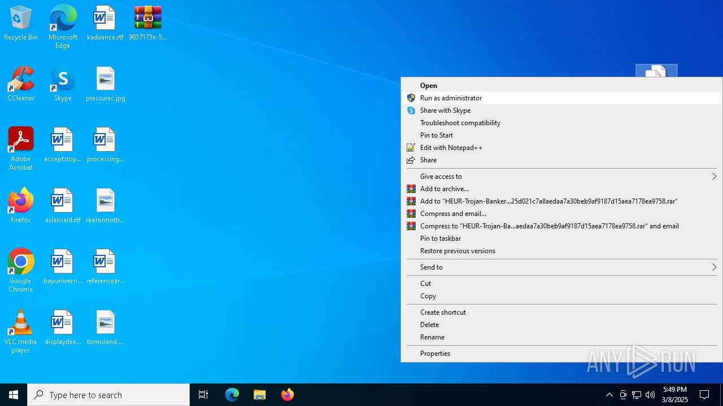Choose Copy in the context menu
723x406 pixels.
(561, 296)
